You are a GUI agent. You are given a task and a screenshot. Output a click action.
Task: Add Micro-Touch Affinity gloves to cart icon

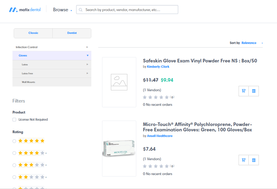[x=244, y=160]
